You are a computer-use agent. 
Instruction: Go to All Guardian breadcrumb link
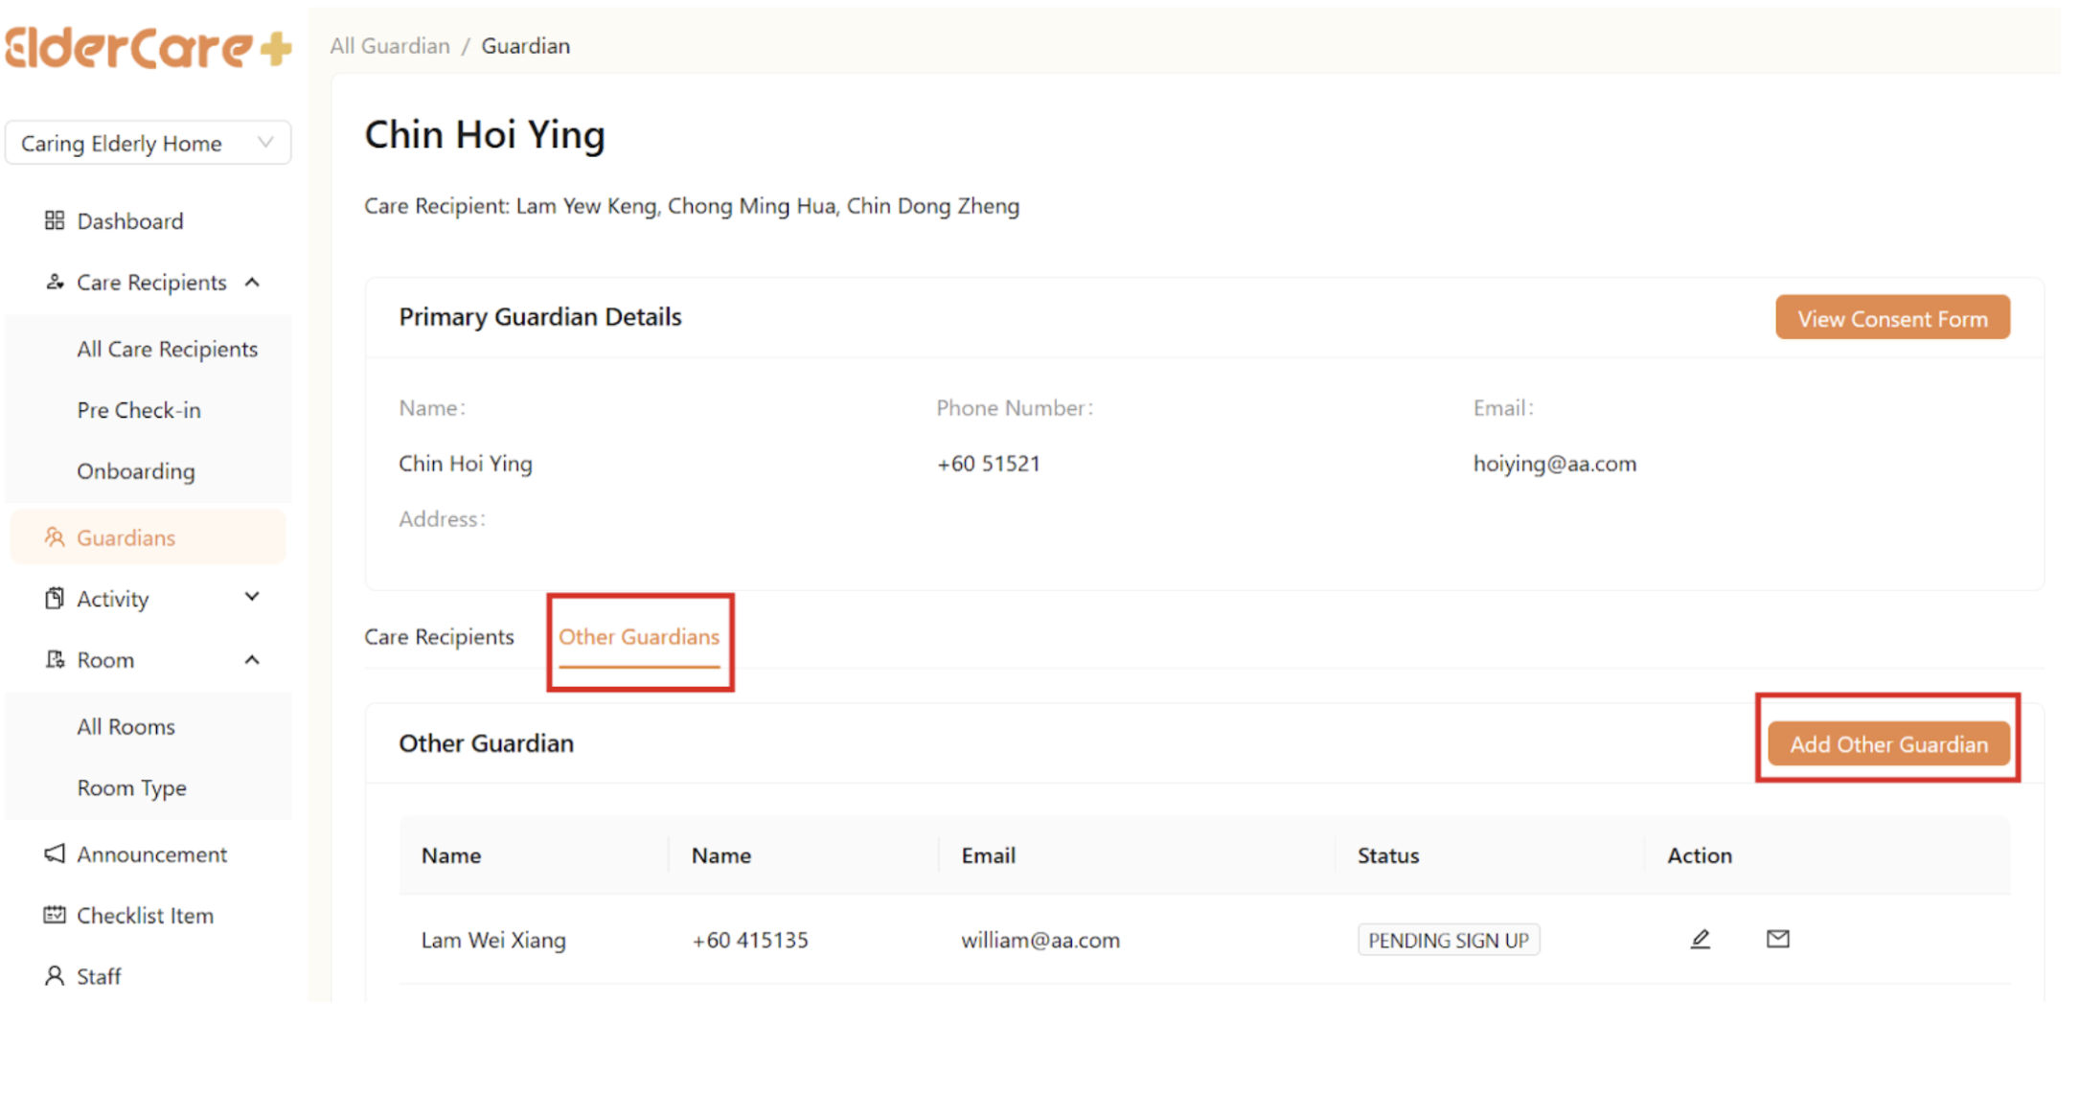[390, 46]
